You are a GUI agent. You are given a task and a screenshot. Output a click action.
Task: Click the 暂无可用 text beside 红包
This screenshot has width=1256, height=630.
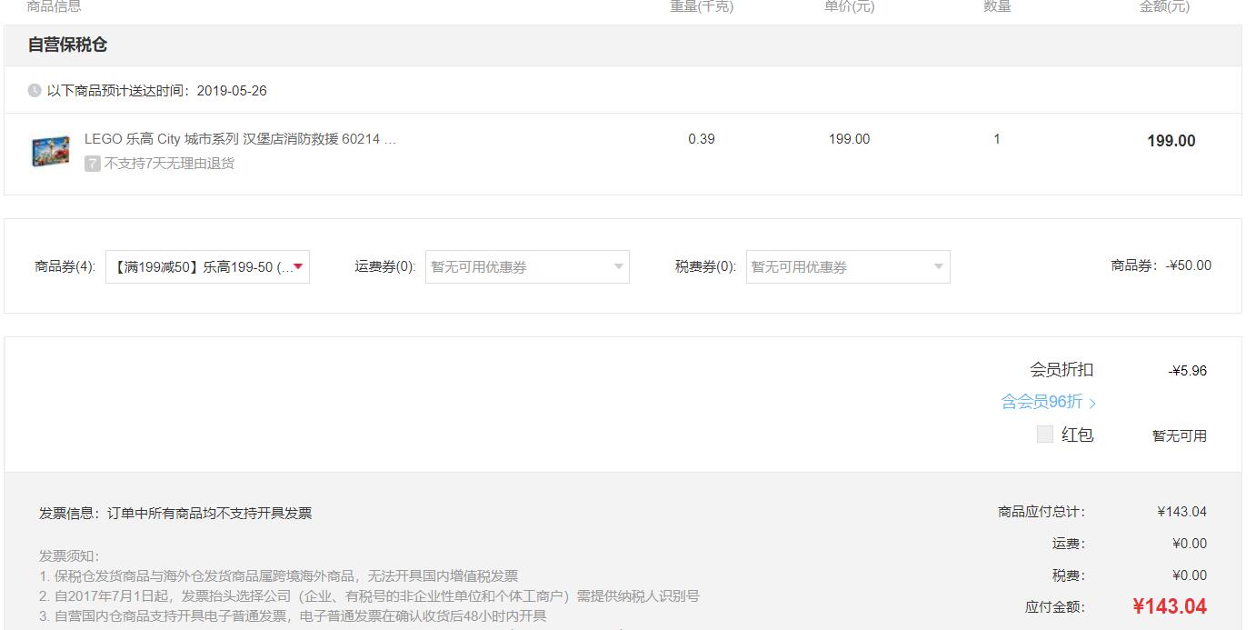pos(1180,435)
